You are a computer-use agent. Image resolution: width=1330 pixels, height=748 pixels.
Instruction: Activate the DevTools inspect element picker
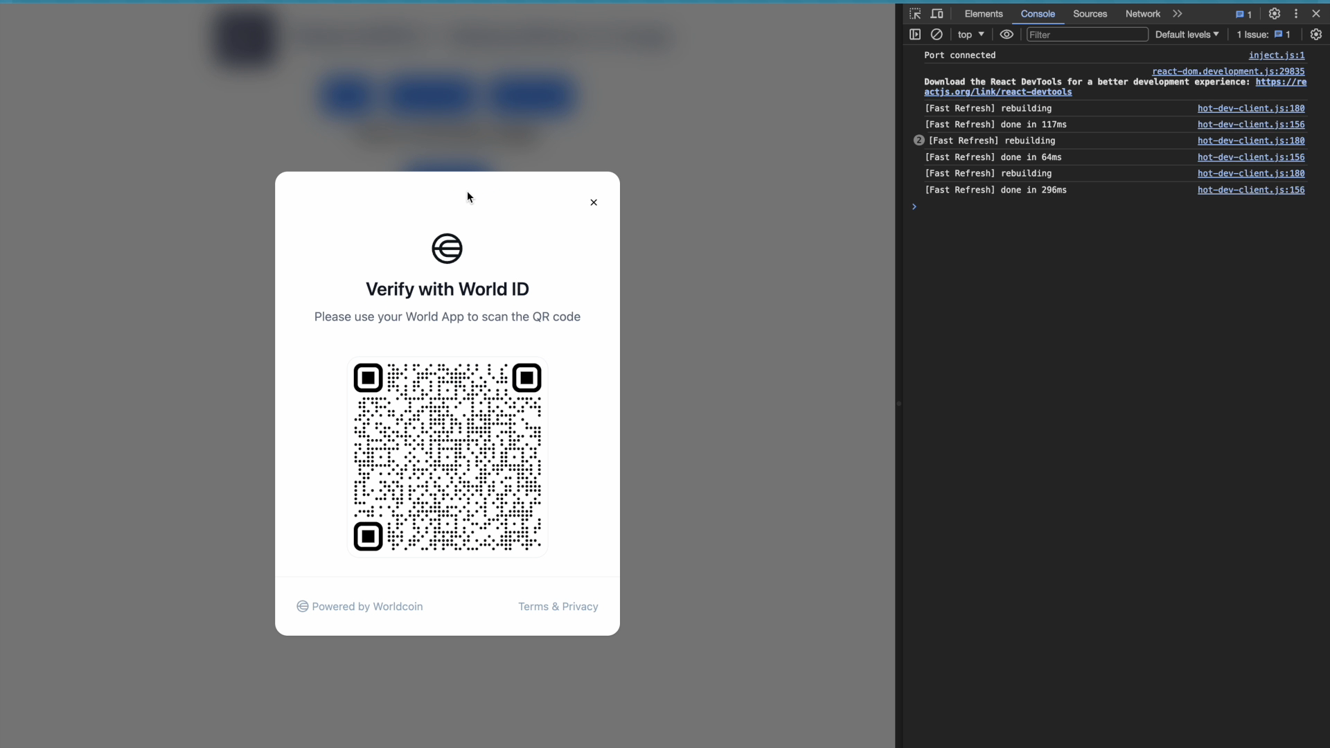coord(915,14)
